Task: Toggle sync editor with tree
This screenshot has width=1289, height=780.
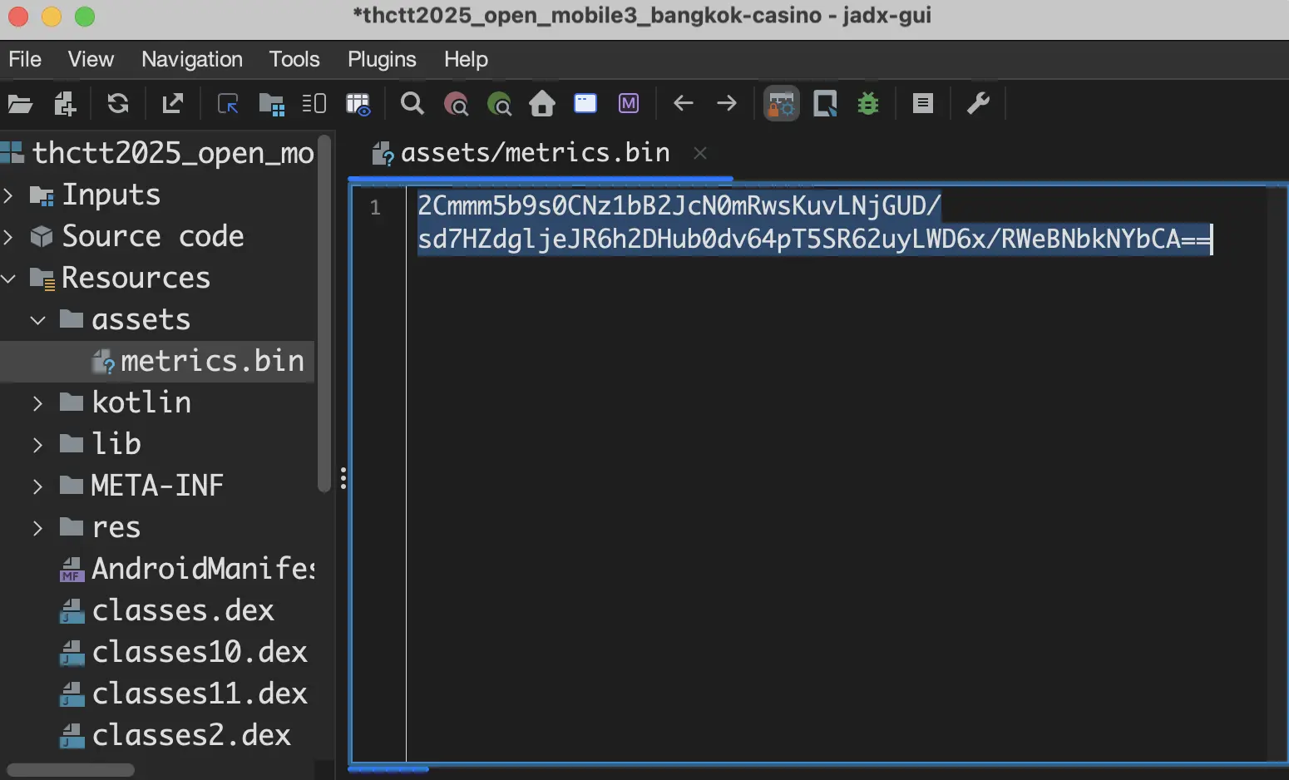Action: coord(226,103)
